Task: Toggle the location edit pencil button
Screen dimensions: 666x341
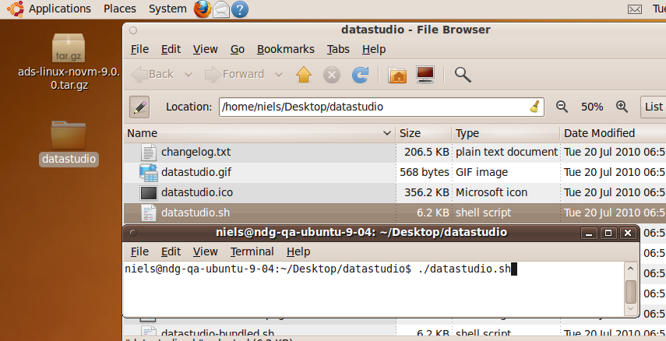Action: [139, 107]
